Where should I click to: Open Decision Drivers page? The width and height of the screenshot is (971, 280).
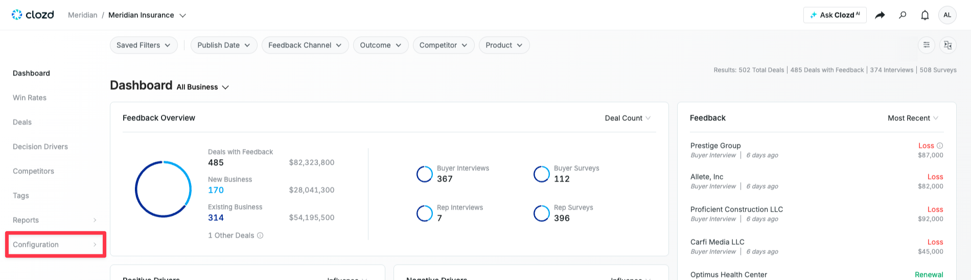click(x=40, y=147)
